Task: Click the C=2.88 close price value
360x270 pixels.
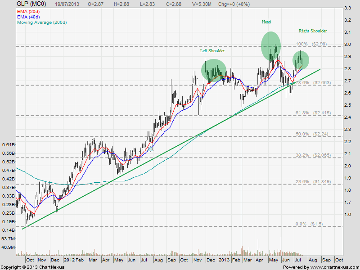Action: (173, 4)
